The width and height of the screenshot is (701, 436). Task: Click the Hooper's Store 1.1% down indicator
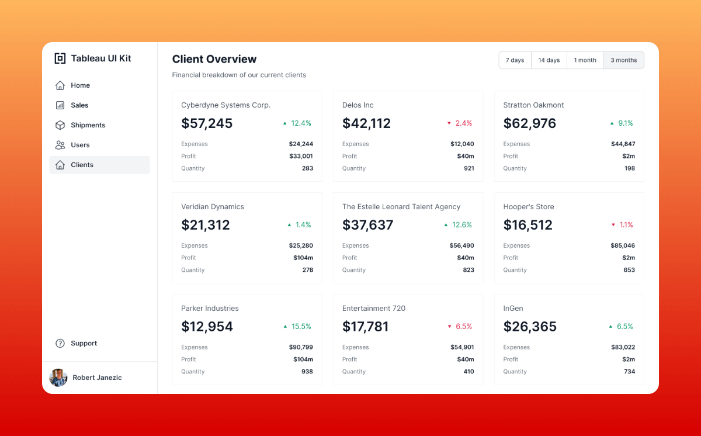click(622, 225)
